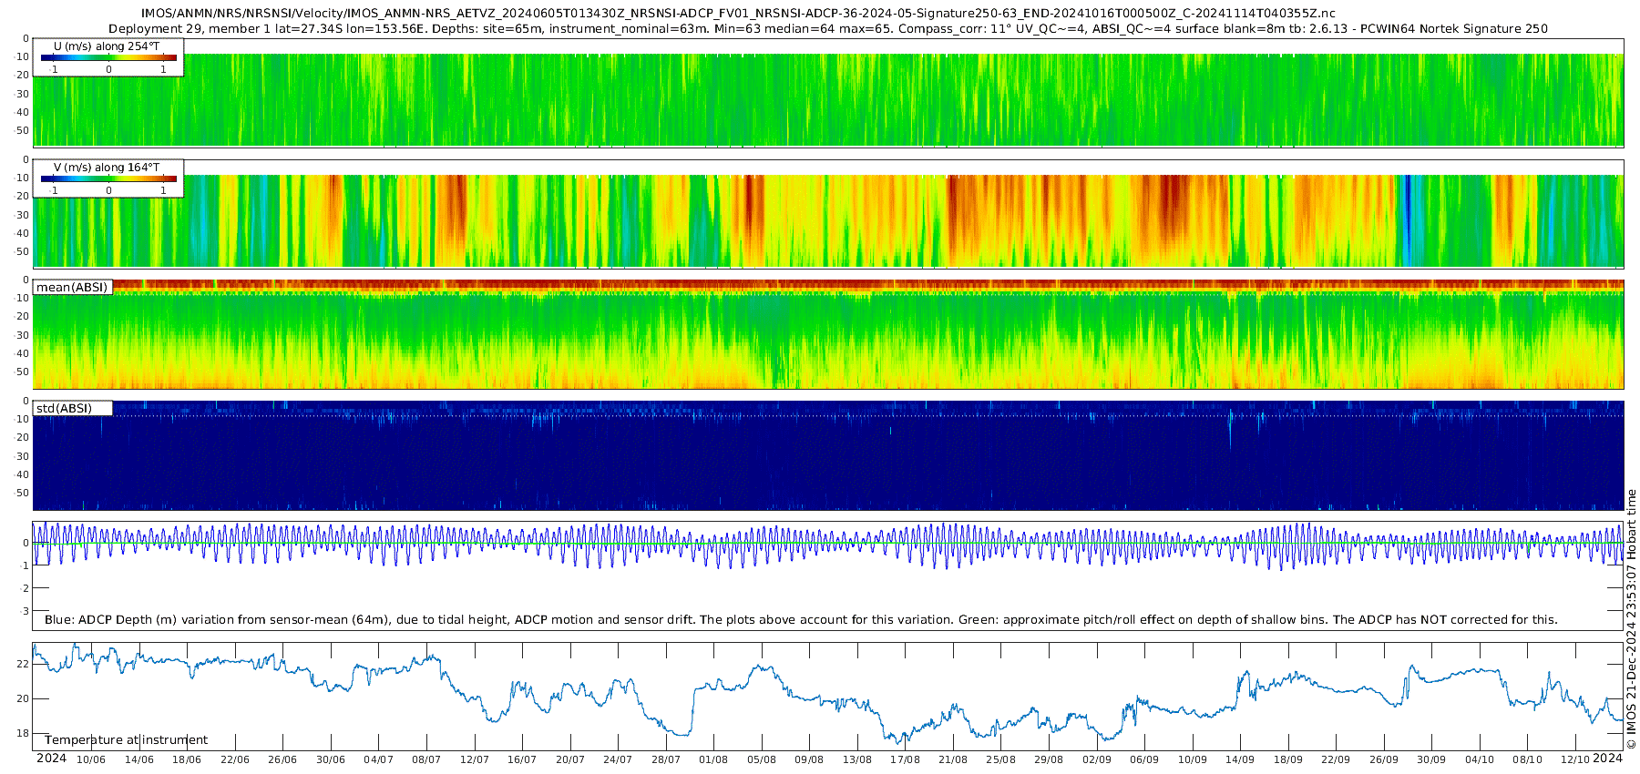
Task: Click the V (m/s) along 164°T colorbar
Action: coord(108,178)
